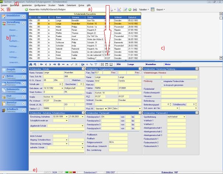Click the notepad pencil icon in top toolbar
The image size is (223, 174).
click(x=125, y=10)
